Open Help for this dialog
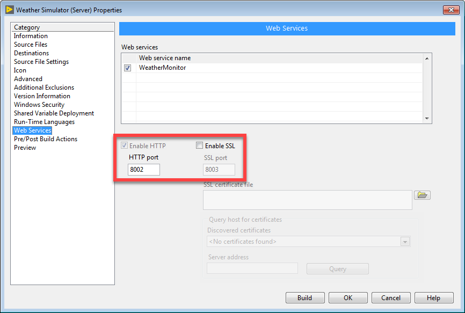465x313 pixels. point(434,298)
